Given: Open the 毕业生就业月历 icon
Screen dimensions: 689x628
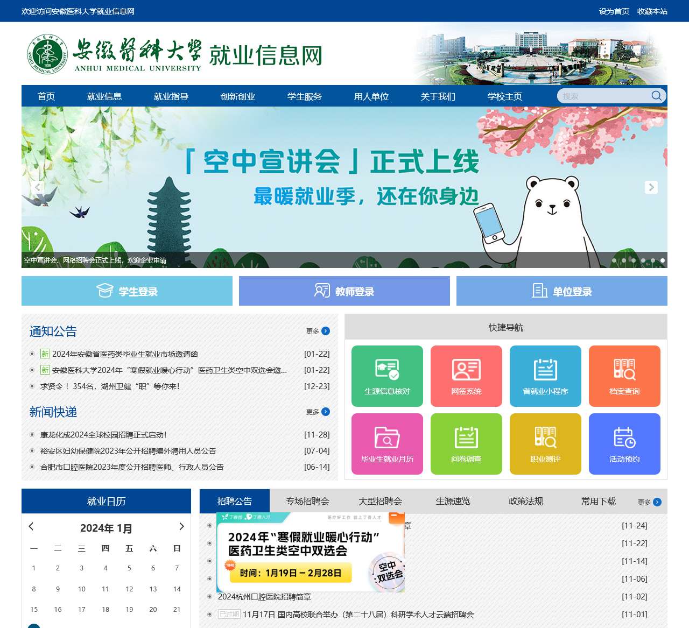Looking at the screenshot, I should pyautogui.click(x=386, y=444).
